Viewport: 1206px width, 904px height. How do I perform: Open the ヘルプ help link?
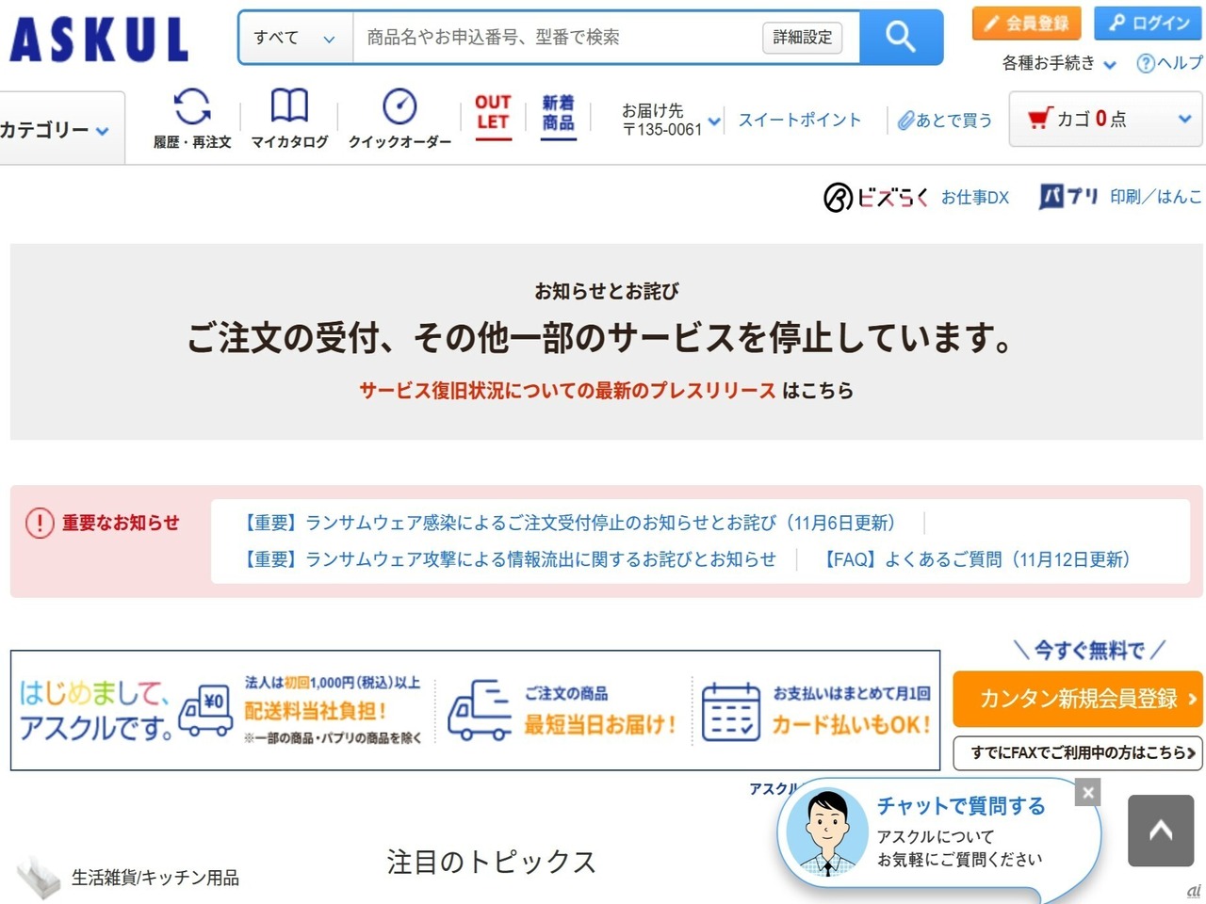click(x=1169, y=63)
